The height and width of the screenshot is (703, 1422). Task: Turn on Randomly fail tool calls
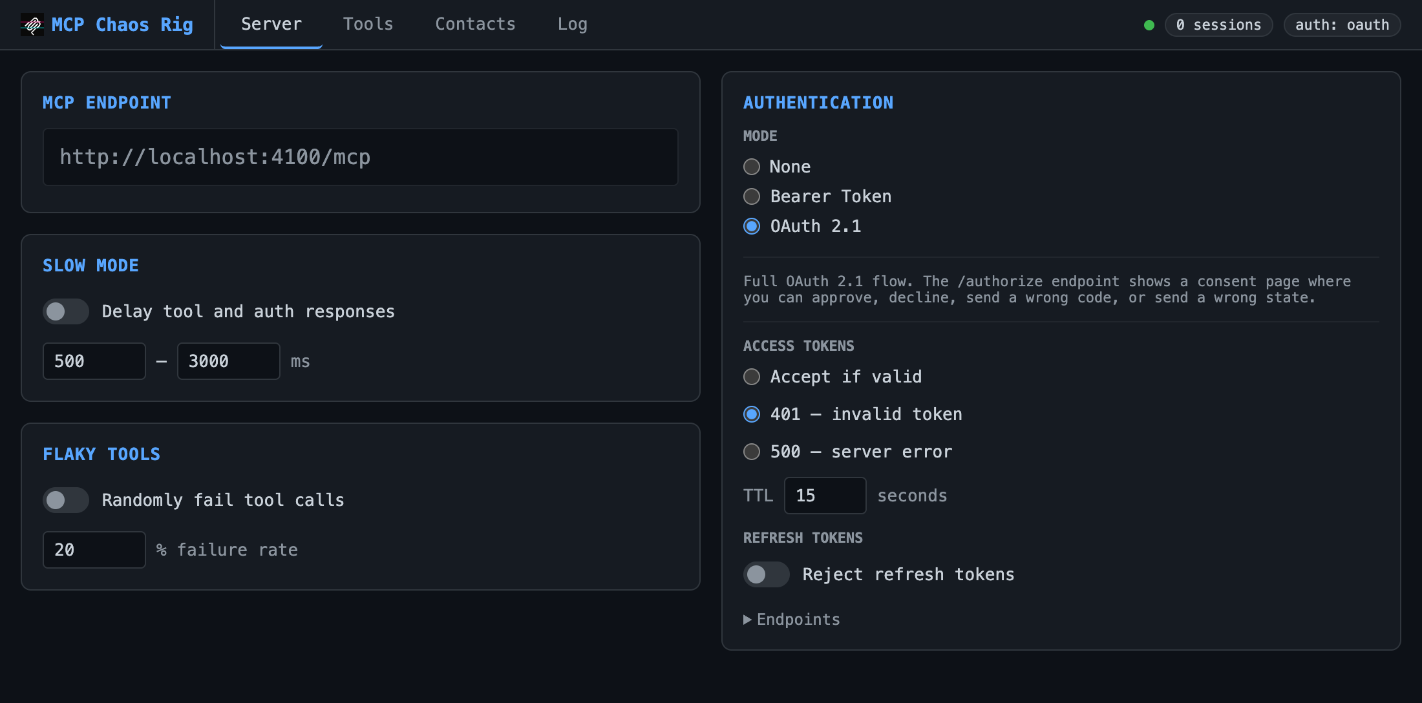(65, 499)
